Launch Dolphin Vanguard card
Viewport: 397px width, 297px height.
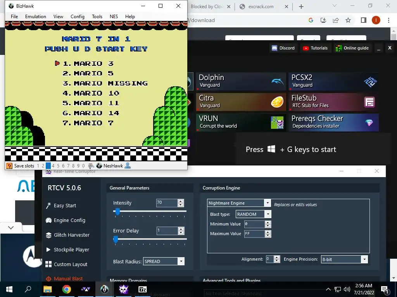pyautogui.click(x=241, y=81)
